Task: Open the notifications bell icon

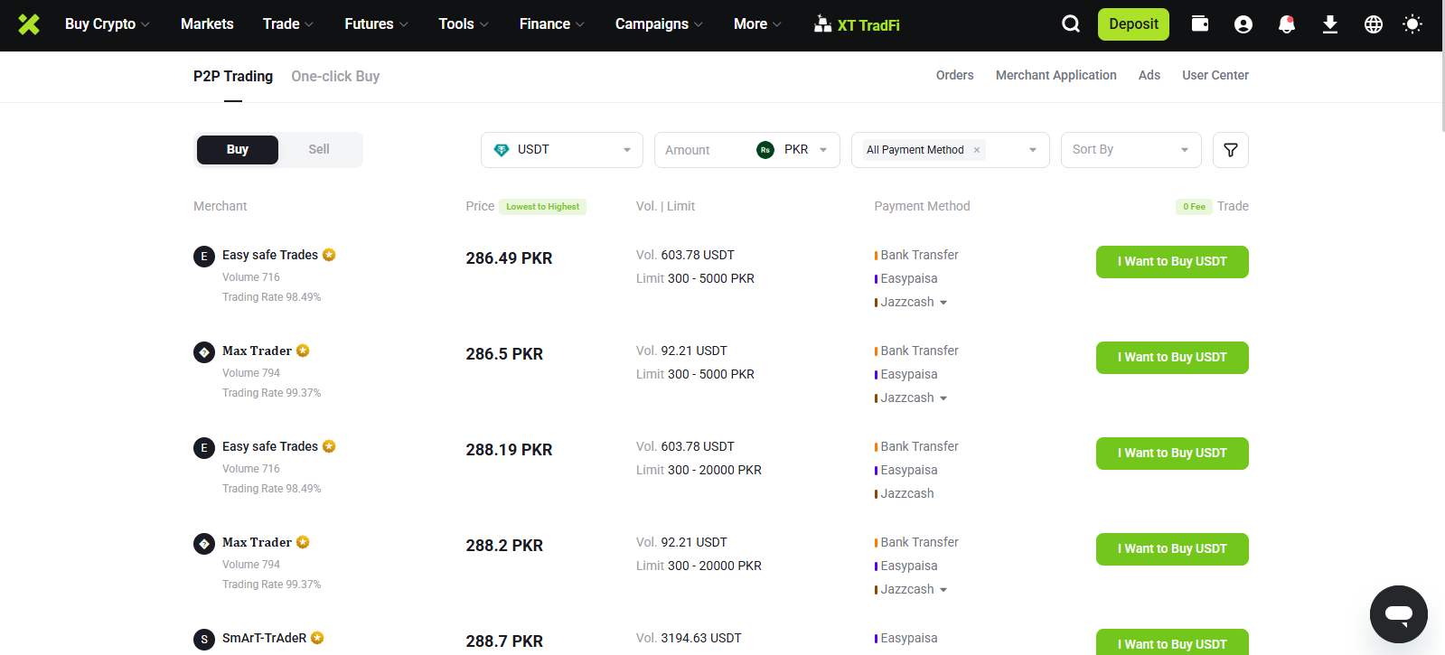Action: (1287, 24)
